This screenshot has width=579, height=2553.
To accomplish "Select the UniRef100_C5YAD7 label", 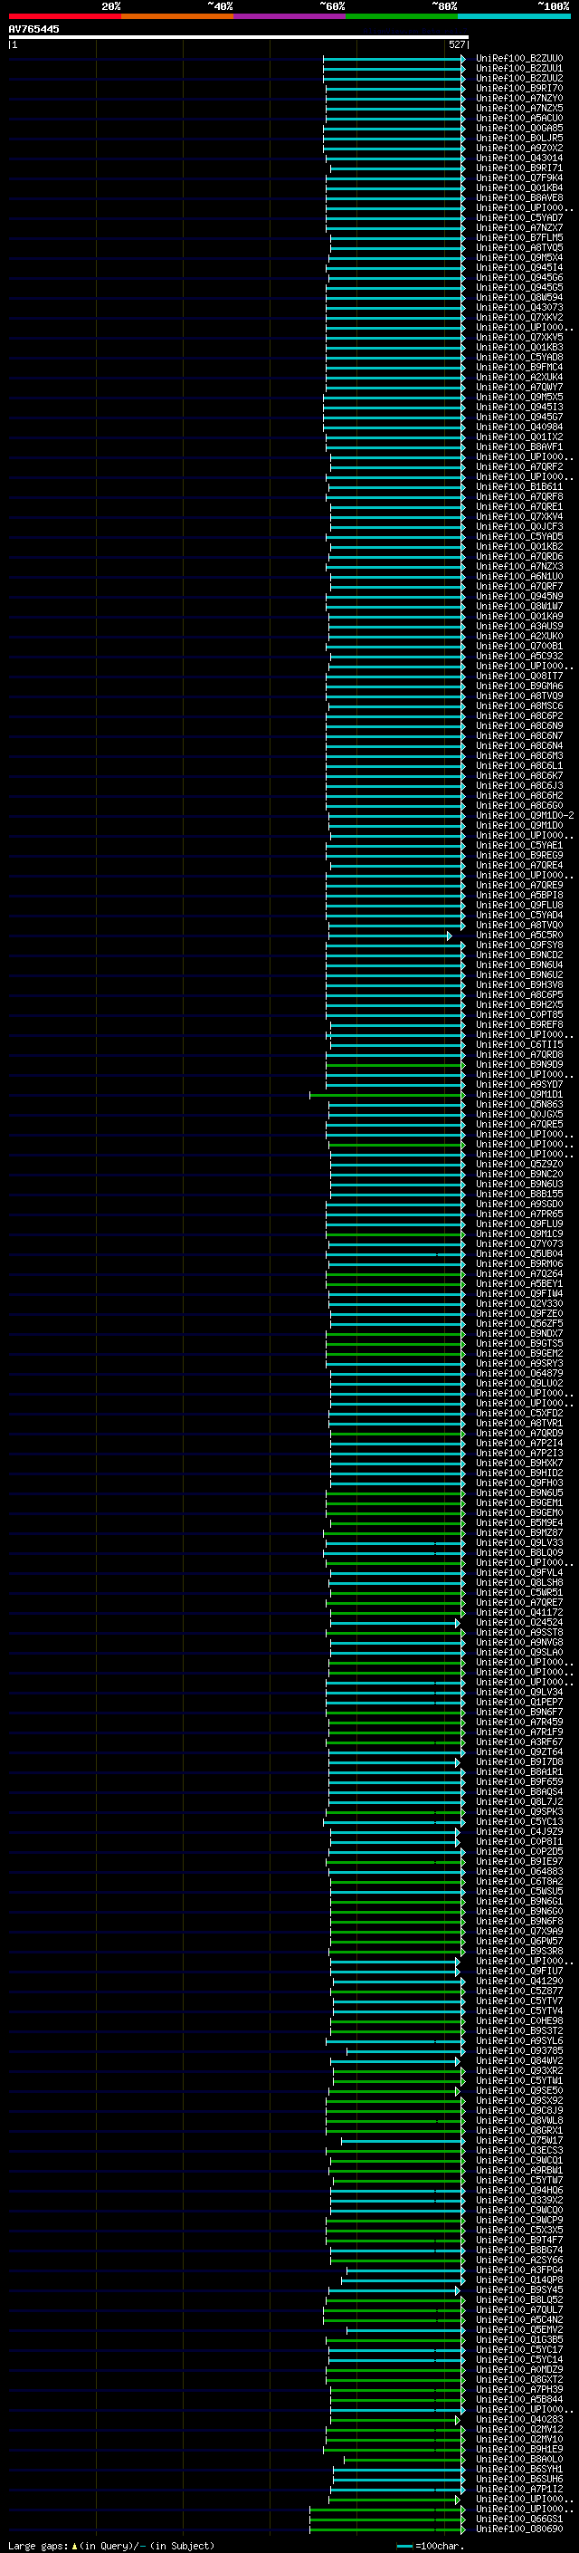I will 518,218.
